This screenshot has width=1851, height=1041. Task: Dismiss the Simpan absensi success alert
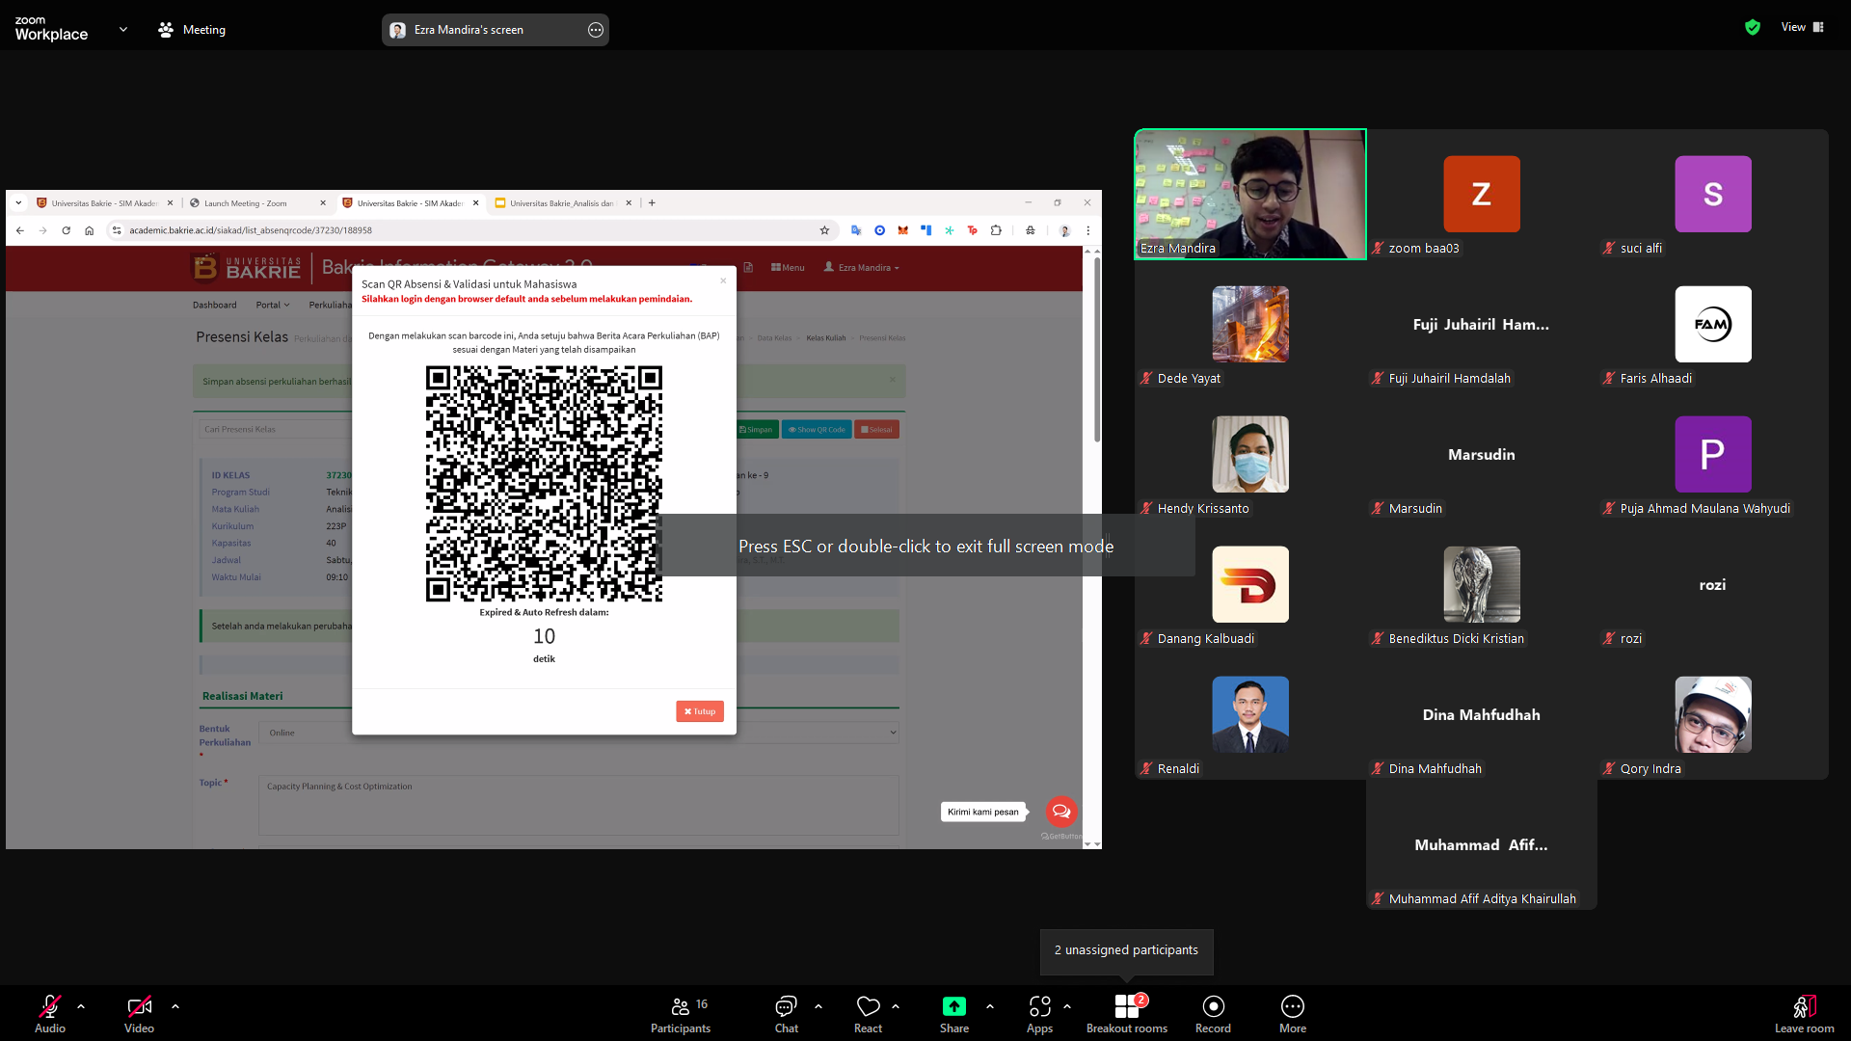click(893, 381)
